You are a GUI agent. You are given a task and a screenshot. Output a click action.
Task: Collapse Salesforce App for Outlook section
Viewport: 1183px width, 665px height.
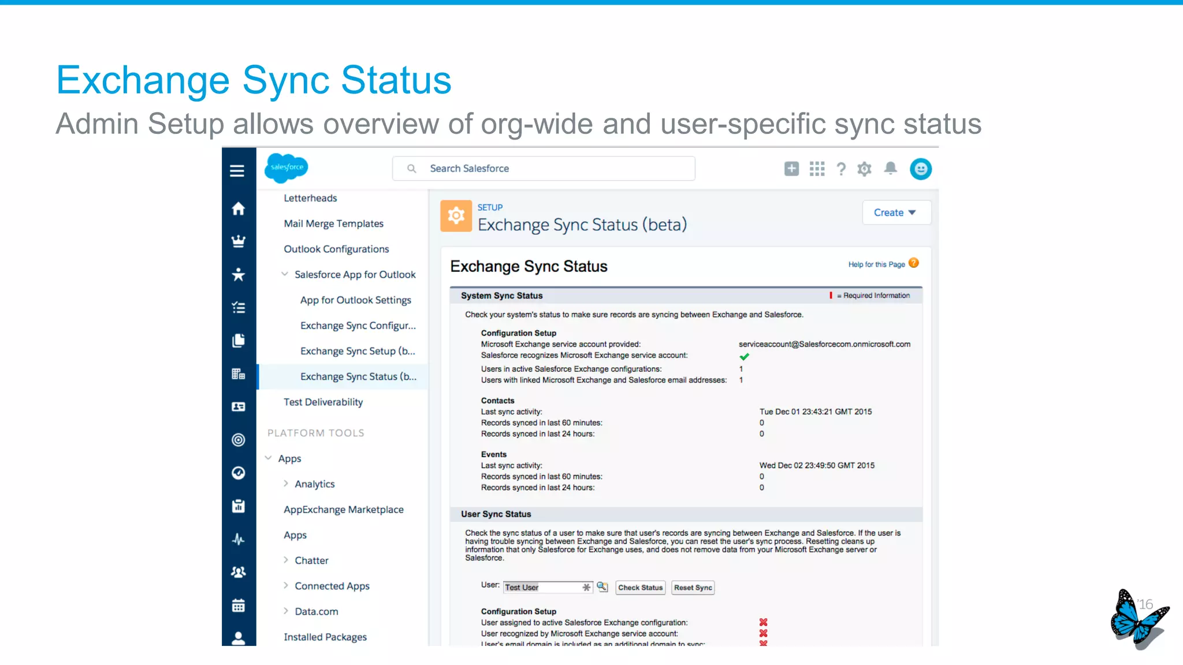click(x=284, y=274)
